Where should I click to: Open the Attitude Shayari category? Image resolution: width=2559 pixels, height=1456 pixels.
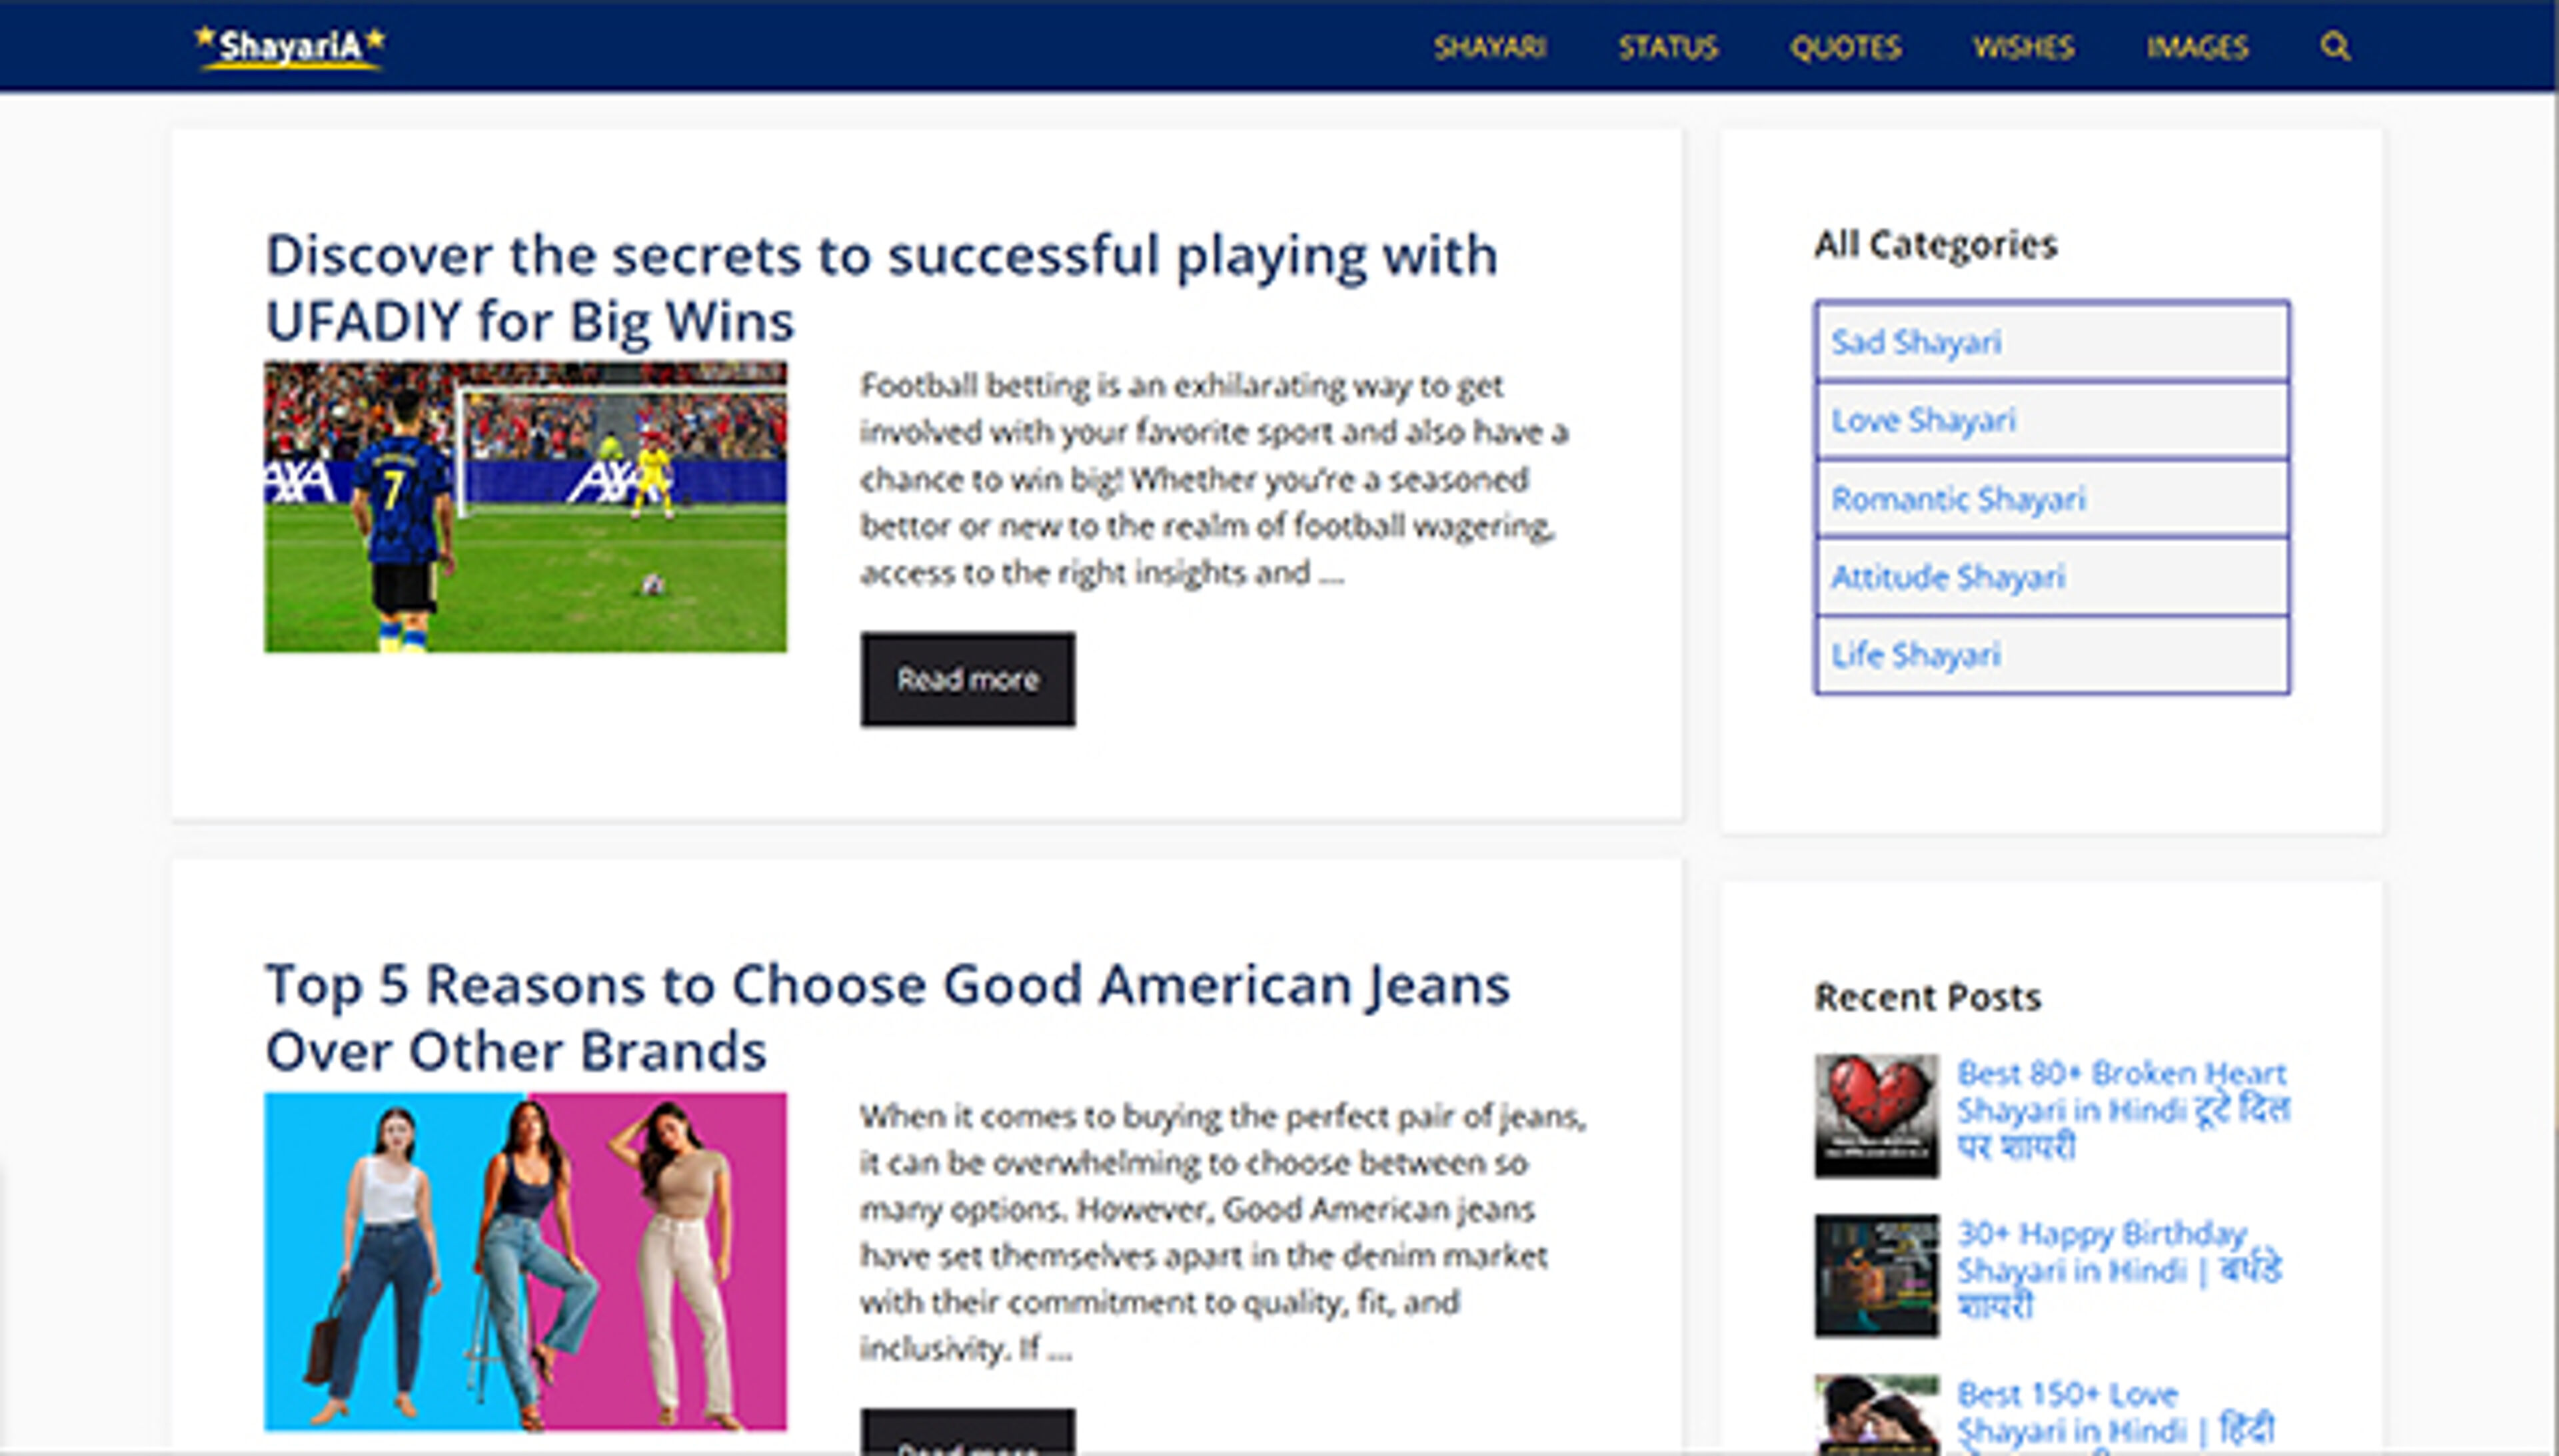pos(1947,576)
